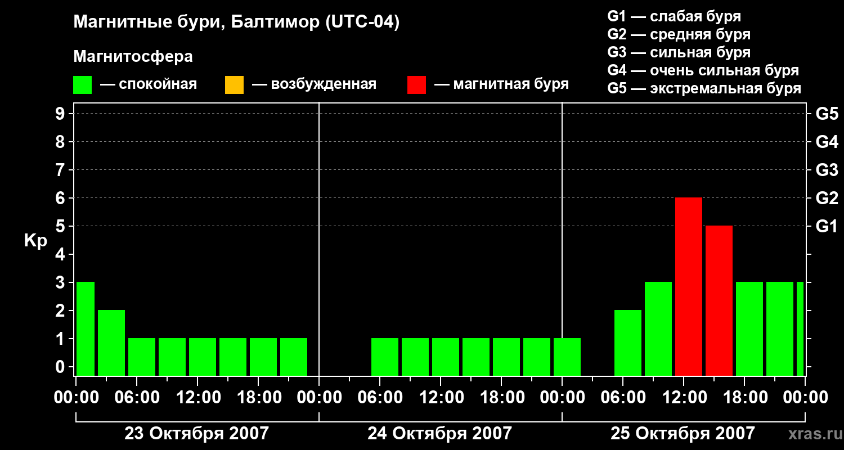Click the red Kp 5 bar on 25 October
Viewport: 844px width, 450px height.
coord(719,300)
